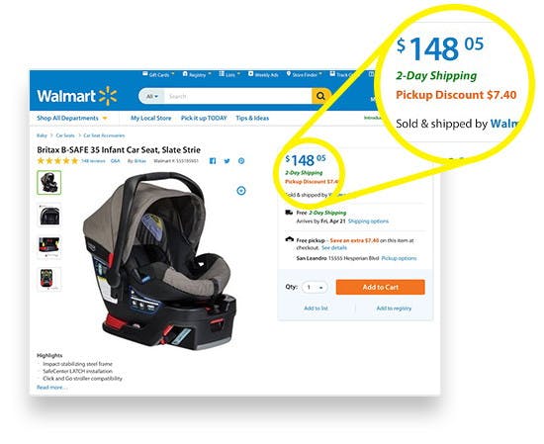
Task: Select the second car seat thumbnail
Action: pyautogui.click(x=48, y=215)
